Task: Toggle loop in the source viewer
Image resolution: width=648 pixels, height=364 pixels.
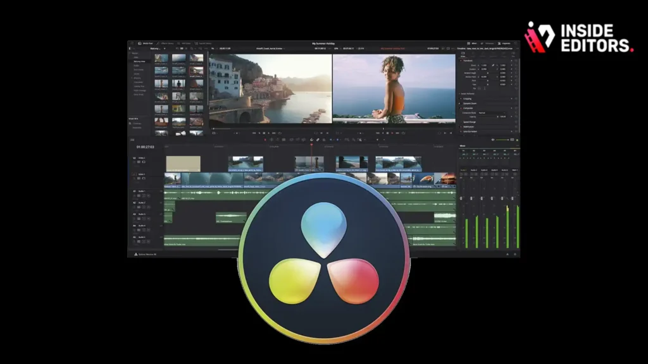Action: (x=280, y=133)
